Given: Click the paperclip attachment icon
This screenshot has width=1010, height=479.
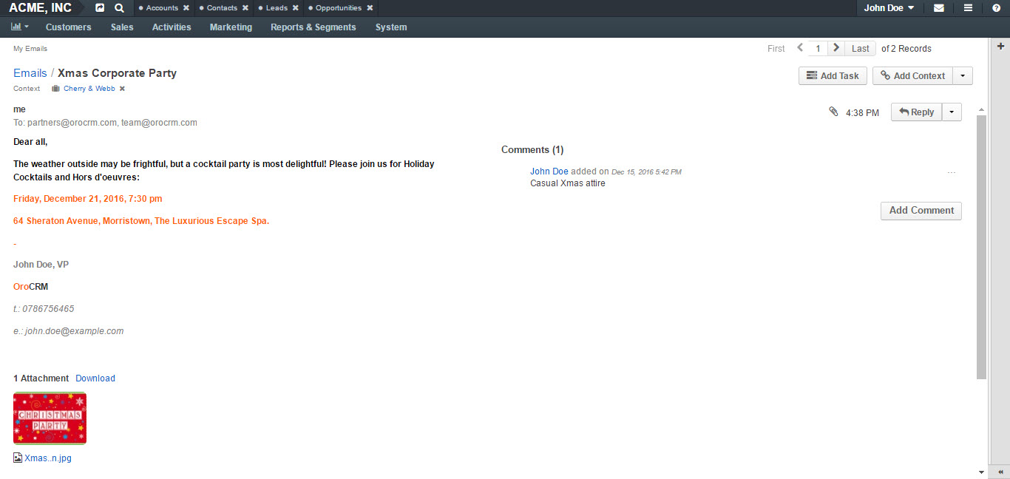Looking at the screenshot, I should [x=833, y=112].
